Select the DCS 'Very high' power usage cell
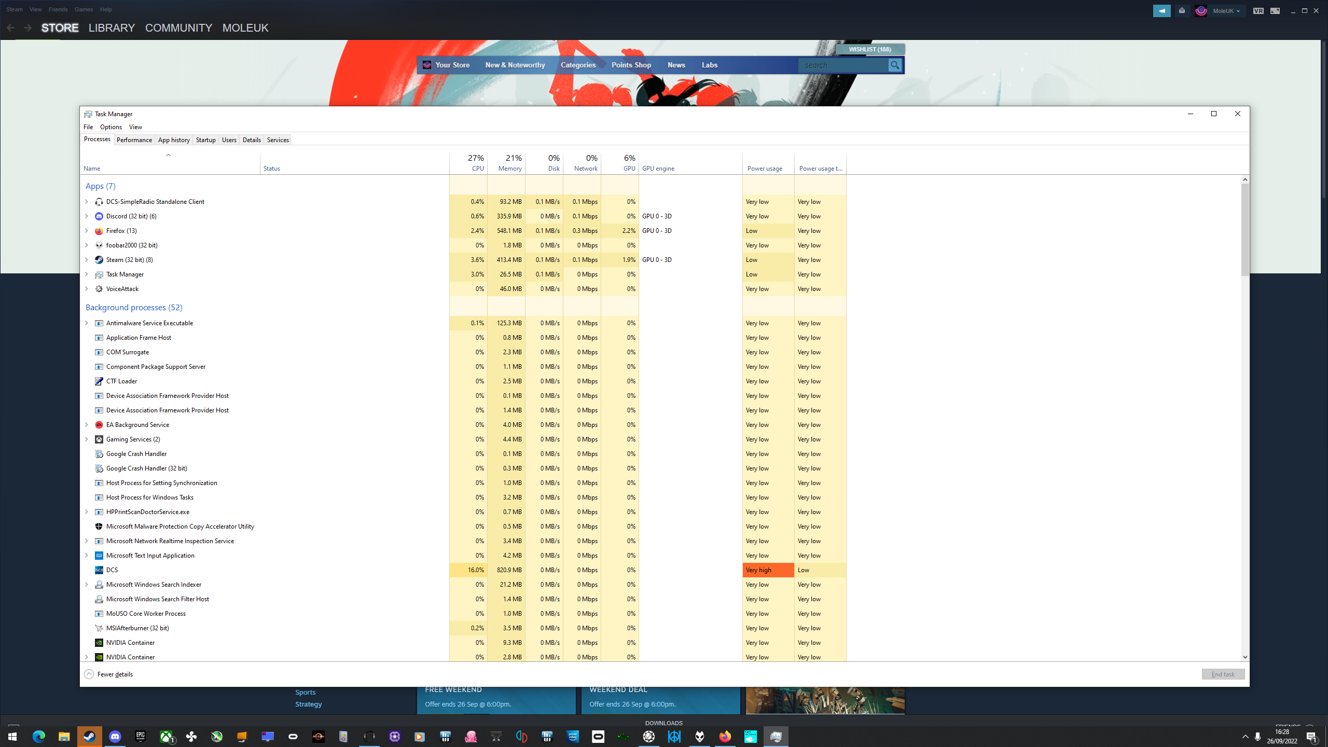 [x=768, y=570]
